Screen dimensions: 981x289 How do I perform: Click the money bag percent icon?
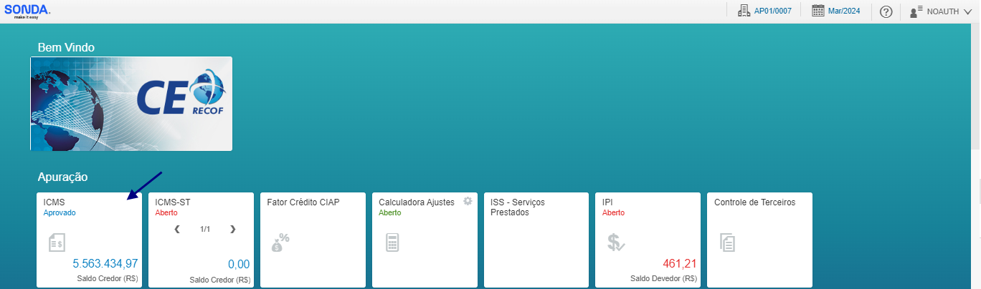click(280, 243)
